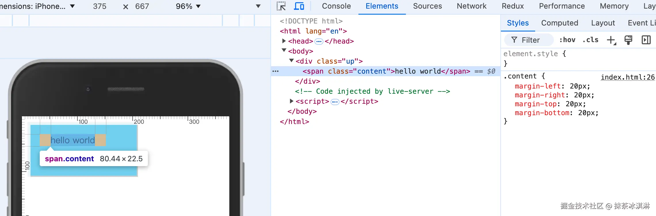Open the device Dimensions dropdown

coord(37,6)
